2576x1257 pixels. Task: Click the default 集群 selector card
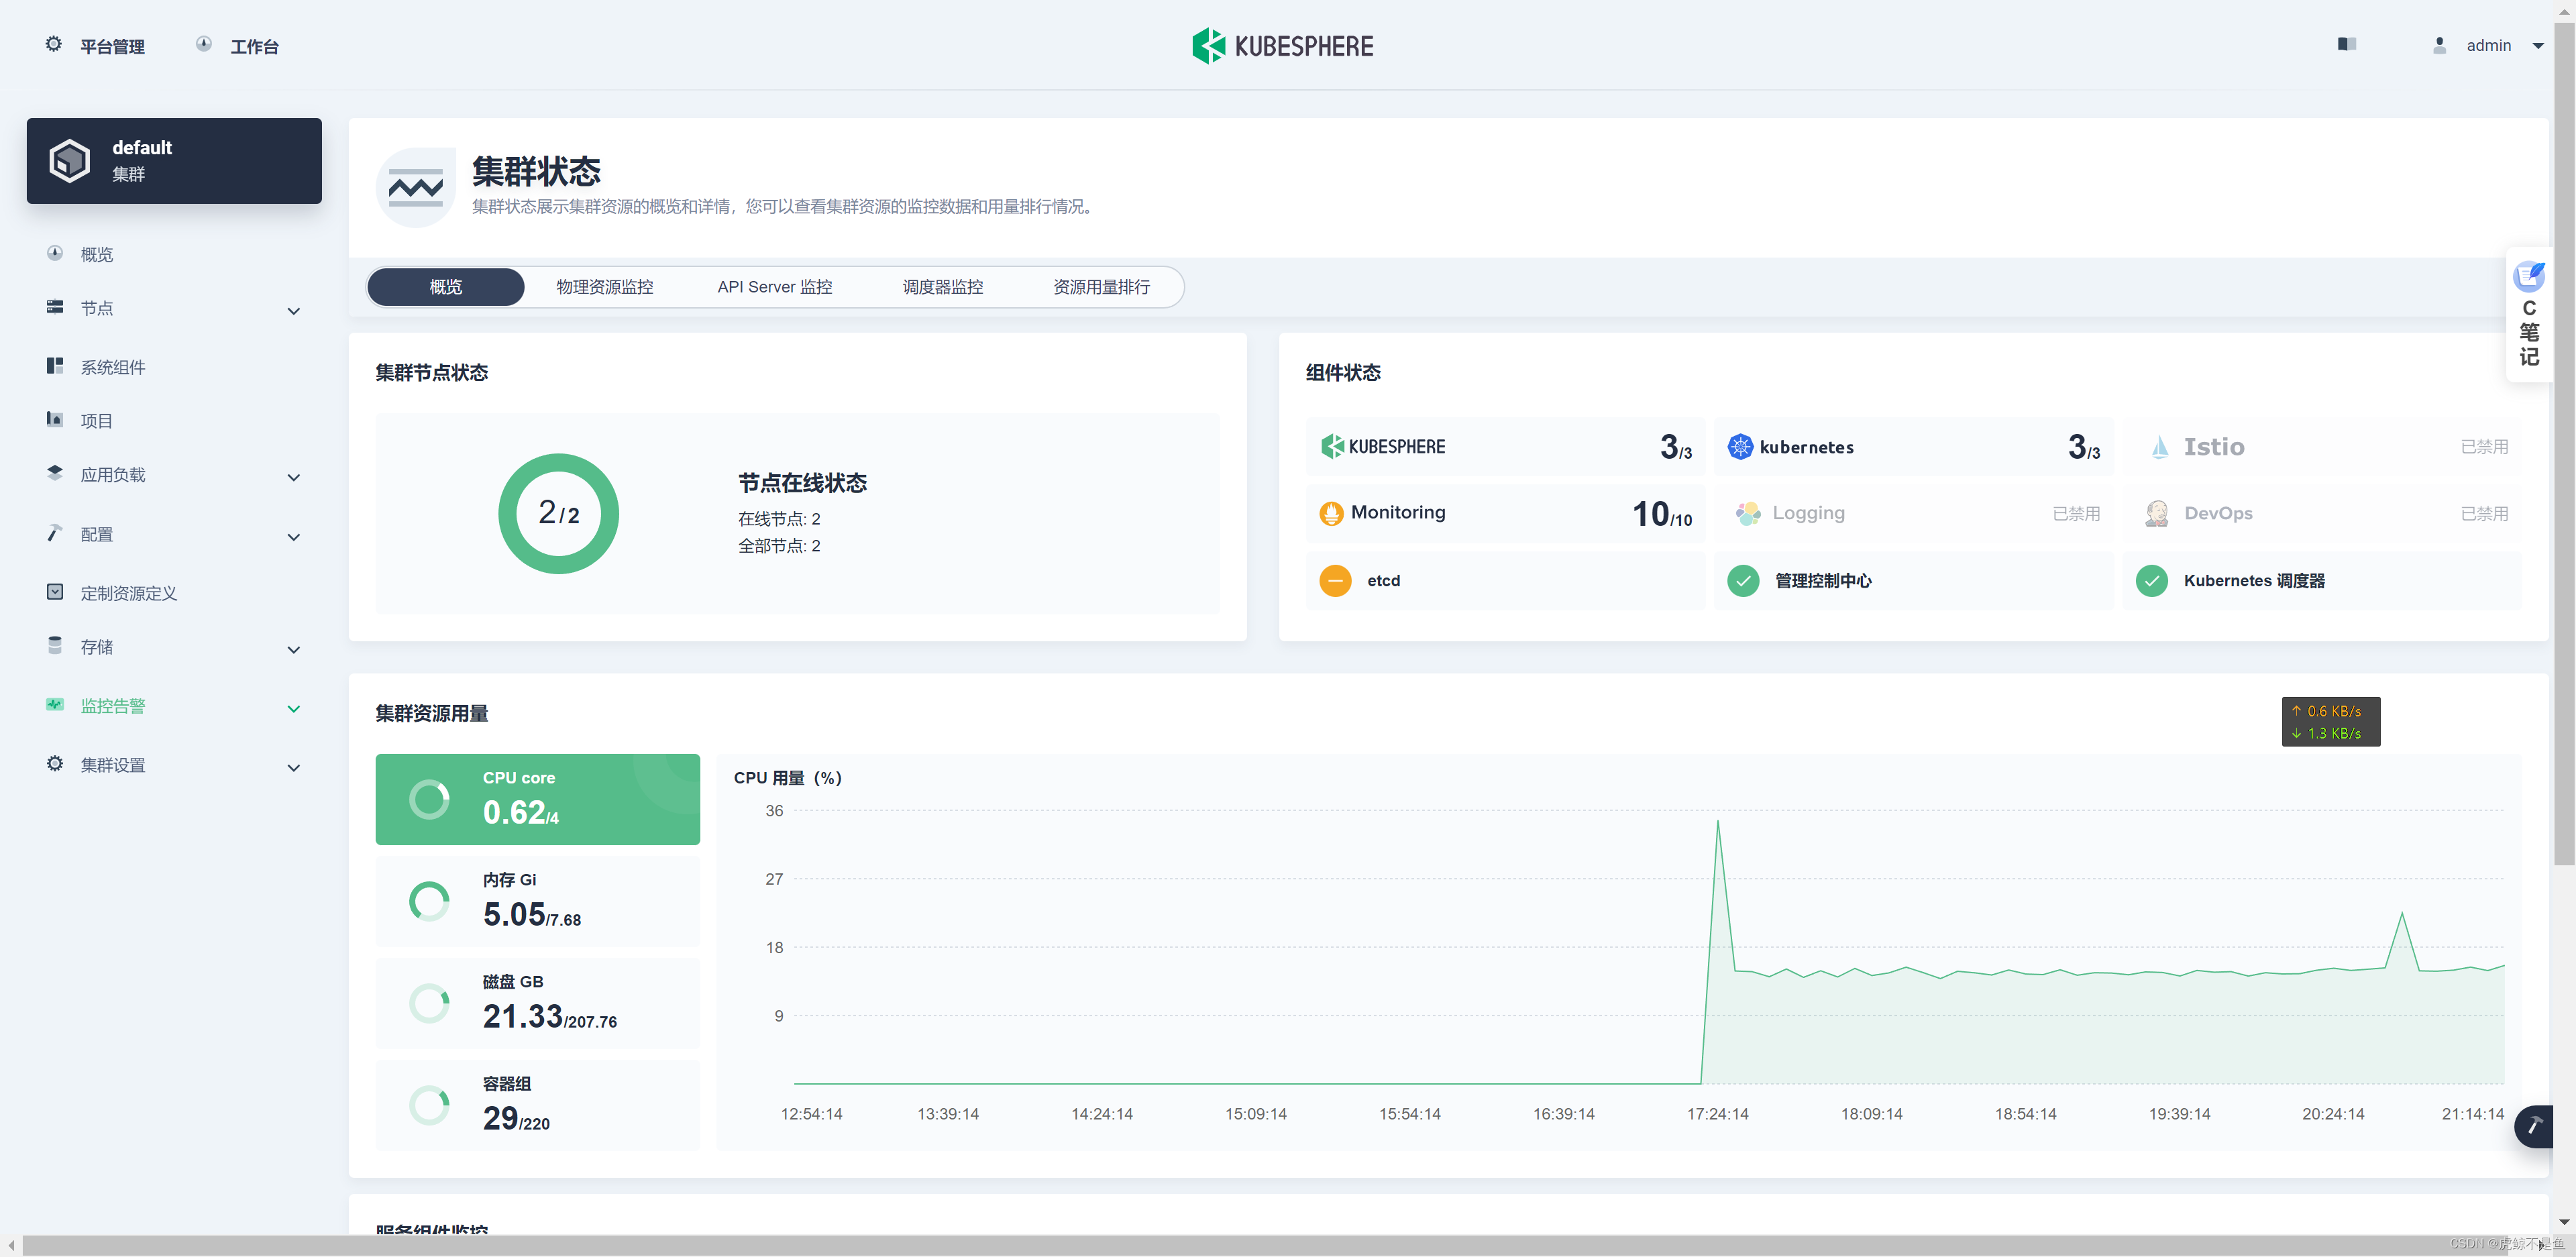(174, 161)
